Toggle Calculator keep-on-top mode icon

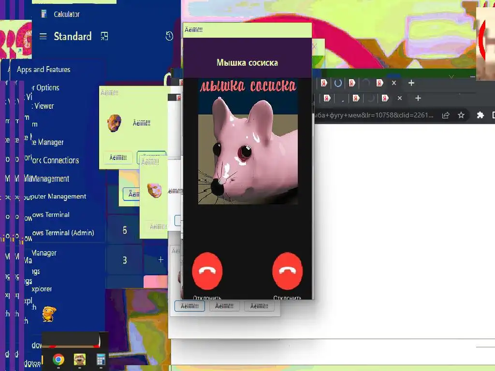click(x=104, y=36)
